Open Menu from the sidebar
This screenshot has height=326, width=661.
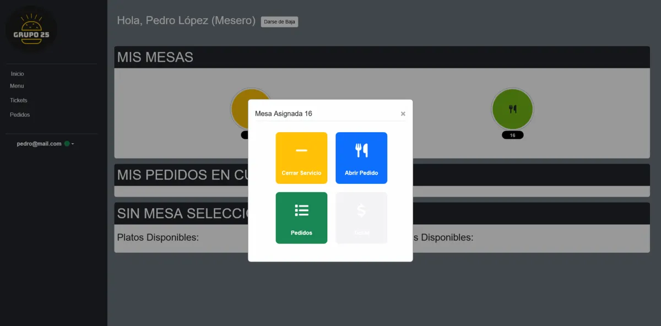(17, 86)
